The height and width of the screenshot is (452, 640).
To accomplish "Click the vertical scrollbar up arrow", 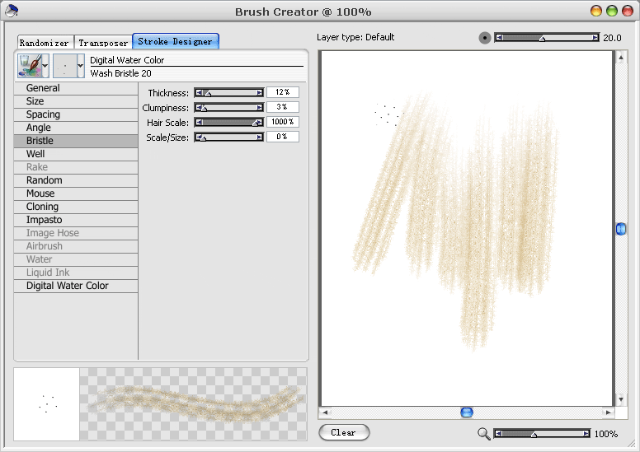I will tap(621, 58).
